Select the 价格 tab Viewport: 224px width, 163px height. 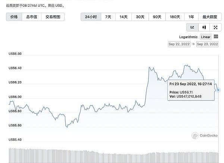coord(14,17)
